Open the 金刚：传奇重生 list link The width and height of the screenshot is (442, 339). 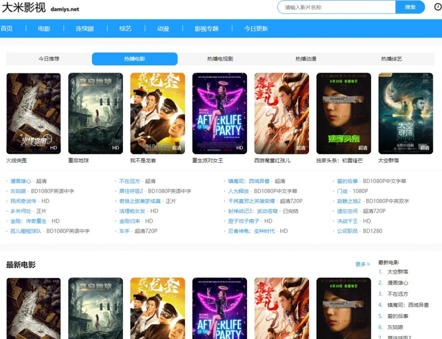[28, 221]
